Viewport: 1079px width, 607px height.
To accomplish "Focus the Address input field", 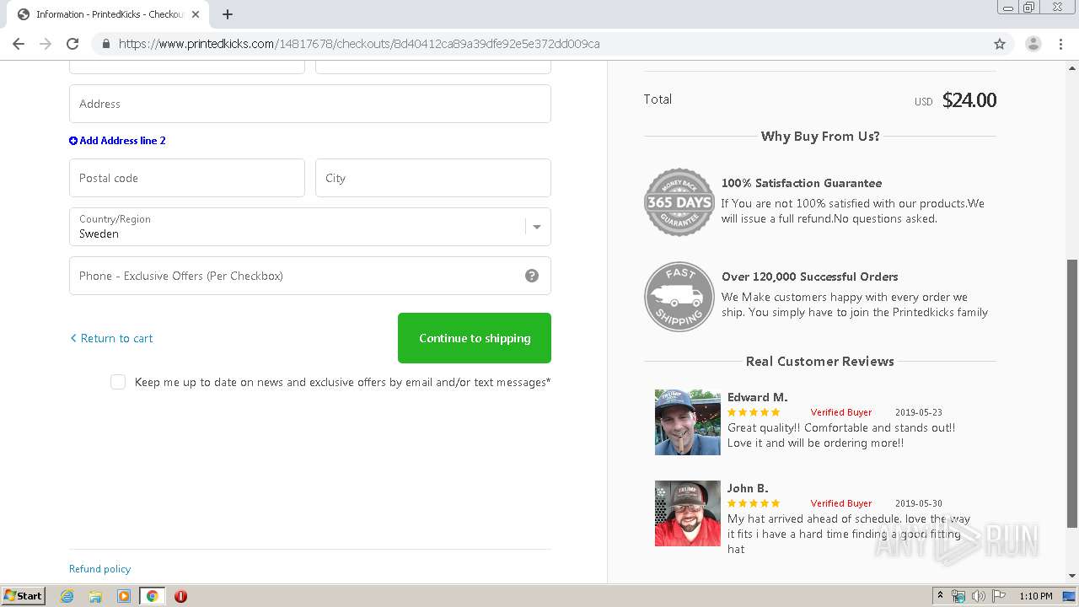I will 310,104.
